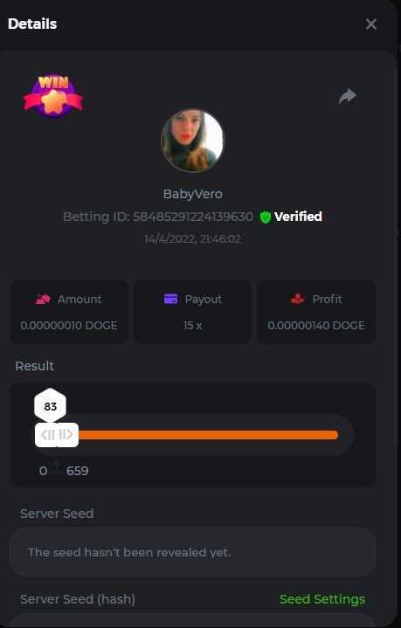401x628 pixels.
Task: Click the WIN badge icon
Action: point(53,96)
